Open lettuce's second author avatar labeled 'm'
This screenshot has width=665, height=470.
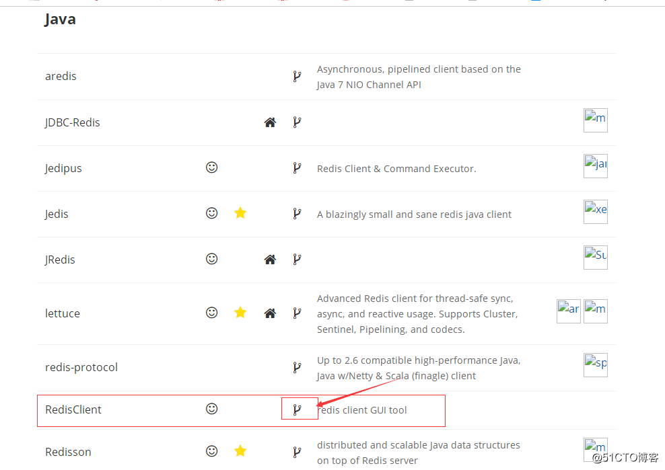click(596, 311)
